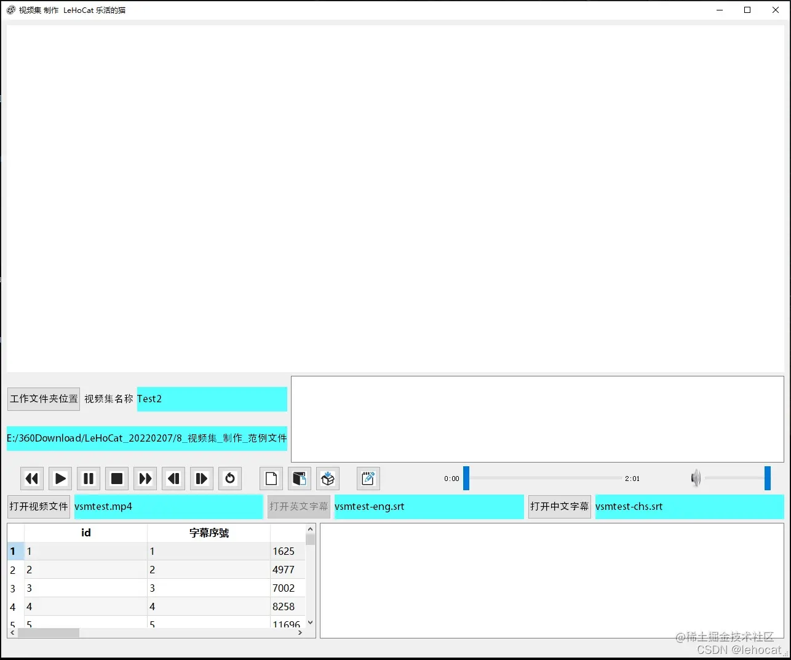The image size is (791, 660).
Task: Click the edit notepad pencil icon
Action: (x=368, y=479)
